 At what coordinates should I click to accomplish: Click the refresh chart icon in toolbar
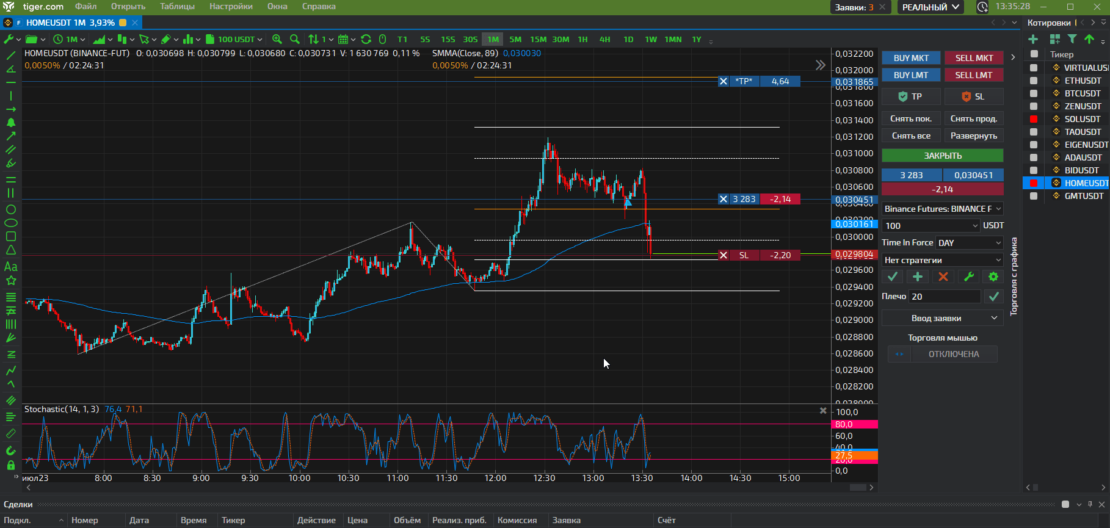366,39
